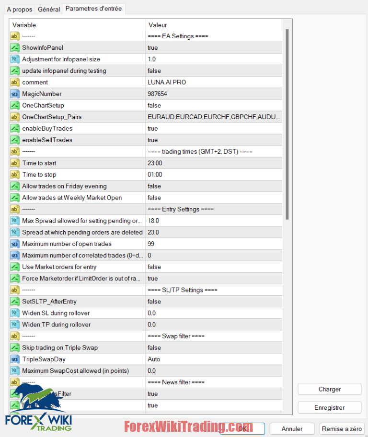The image size is (368, 437).
Task: Select the LUNA AI PRO comment value
Action: pyautogui.click(x=214, y=82)
